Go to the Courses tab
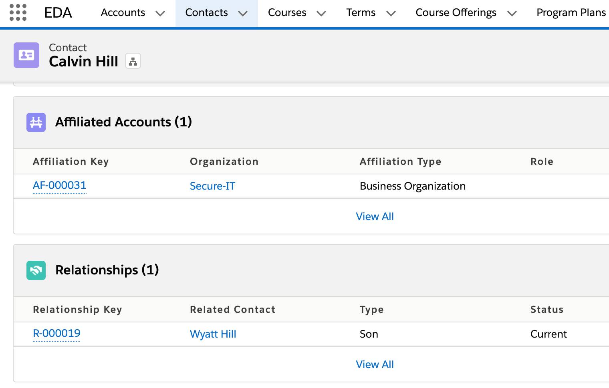Viewport: 609px width, 388px height. coord(287,13)
